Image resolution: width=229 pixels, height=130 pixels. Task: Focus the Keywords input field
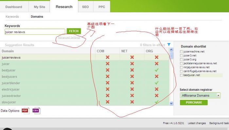pyautogui.click(x=35, y=32)
